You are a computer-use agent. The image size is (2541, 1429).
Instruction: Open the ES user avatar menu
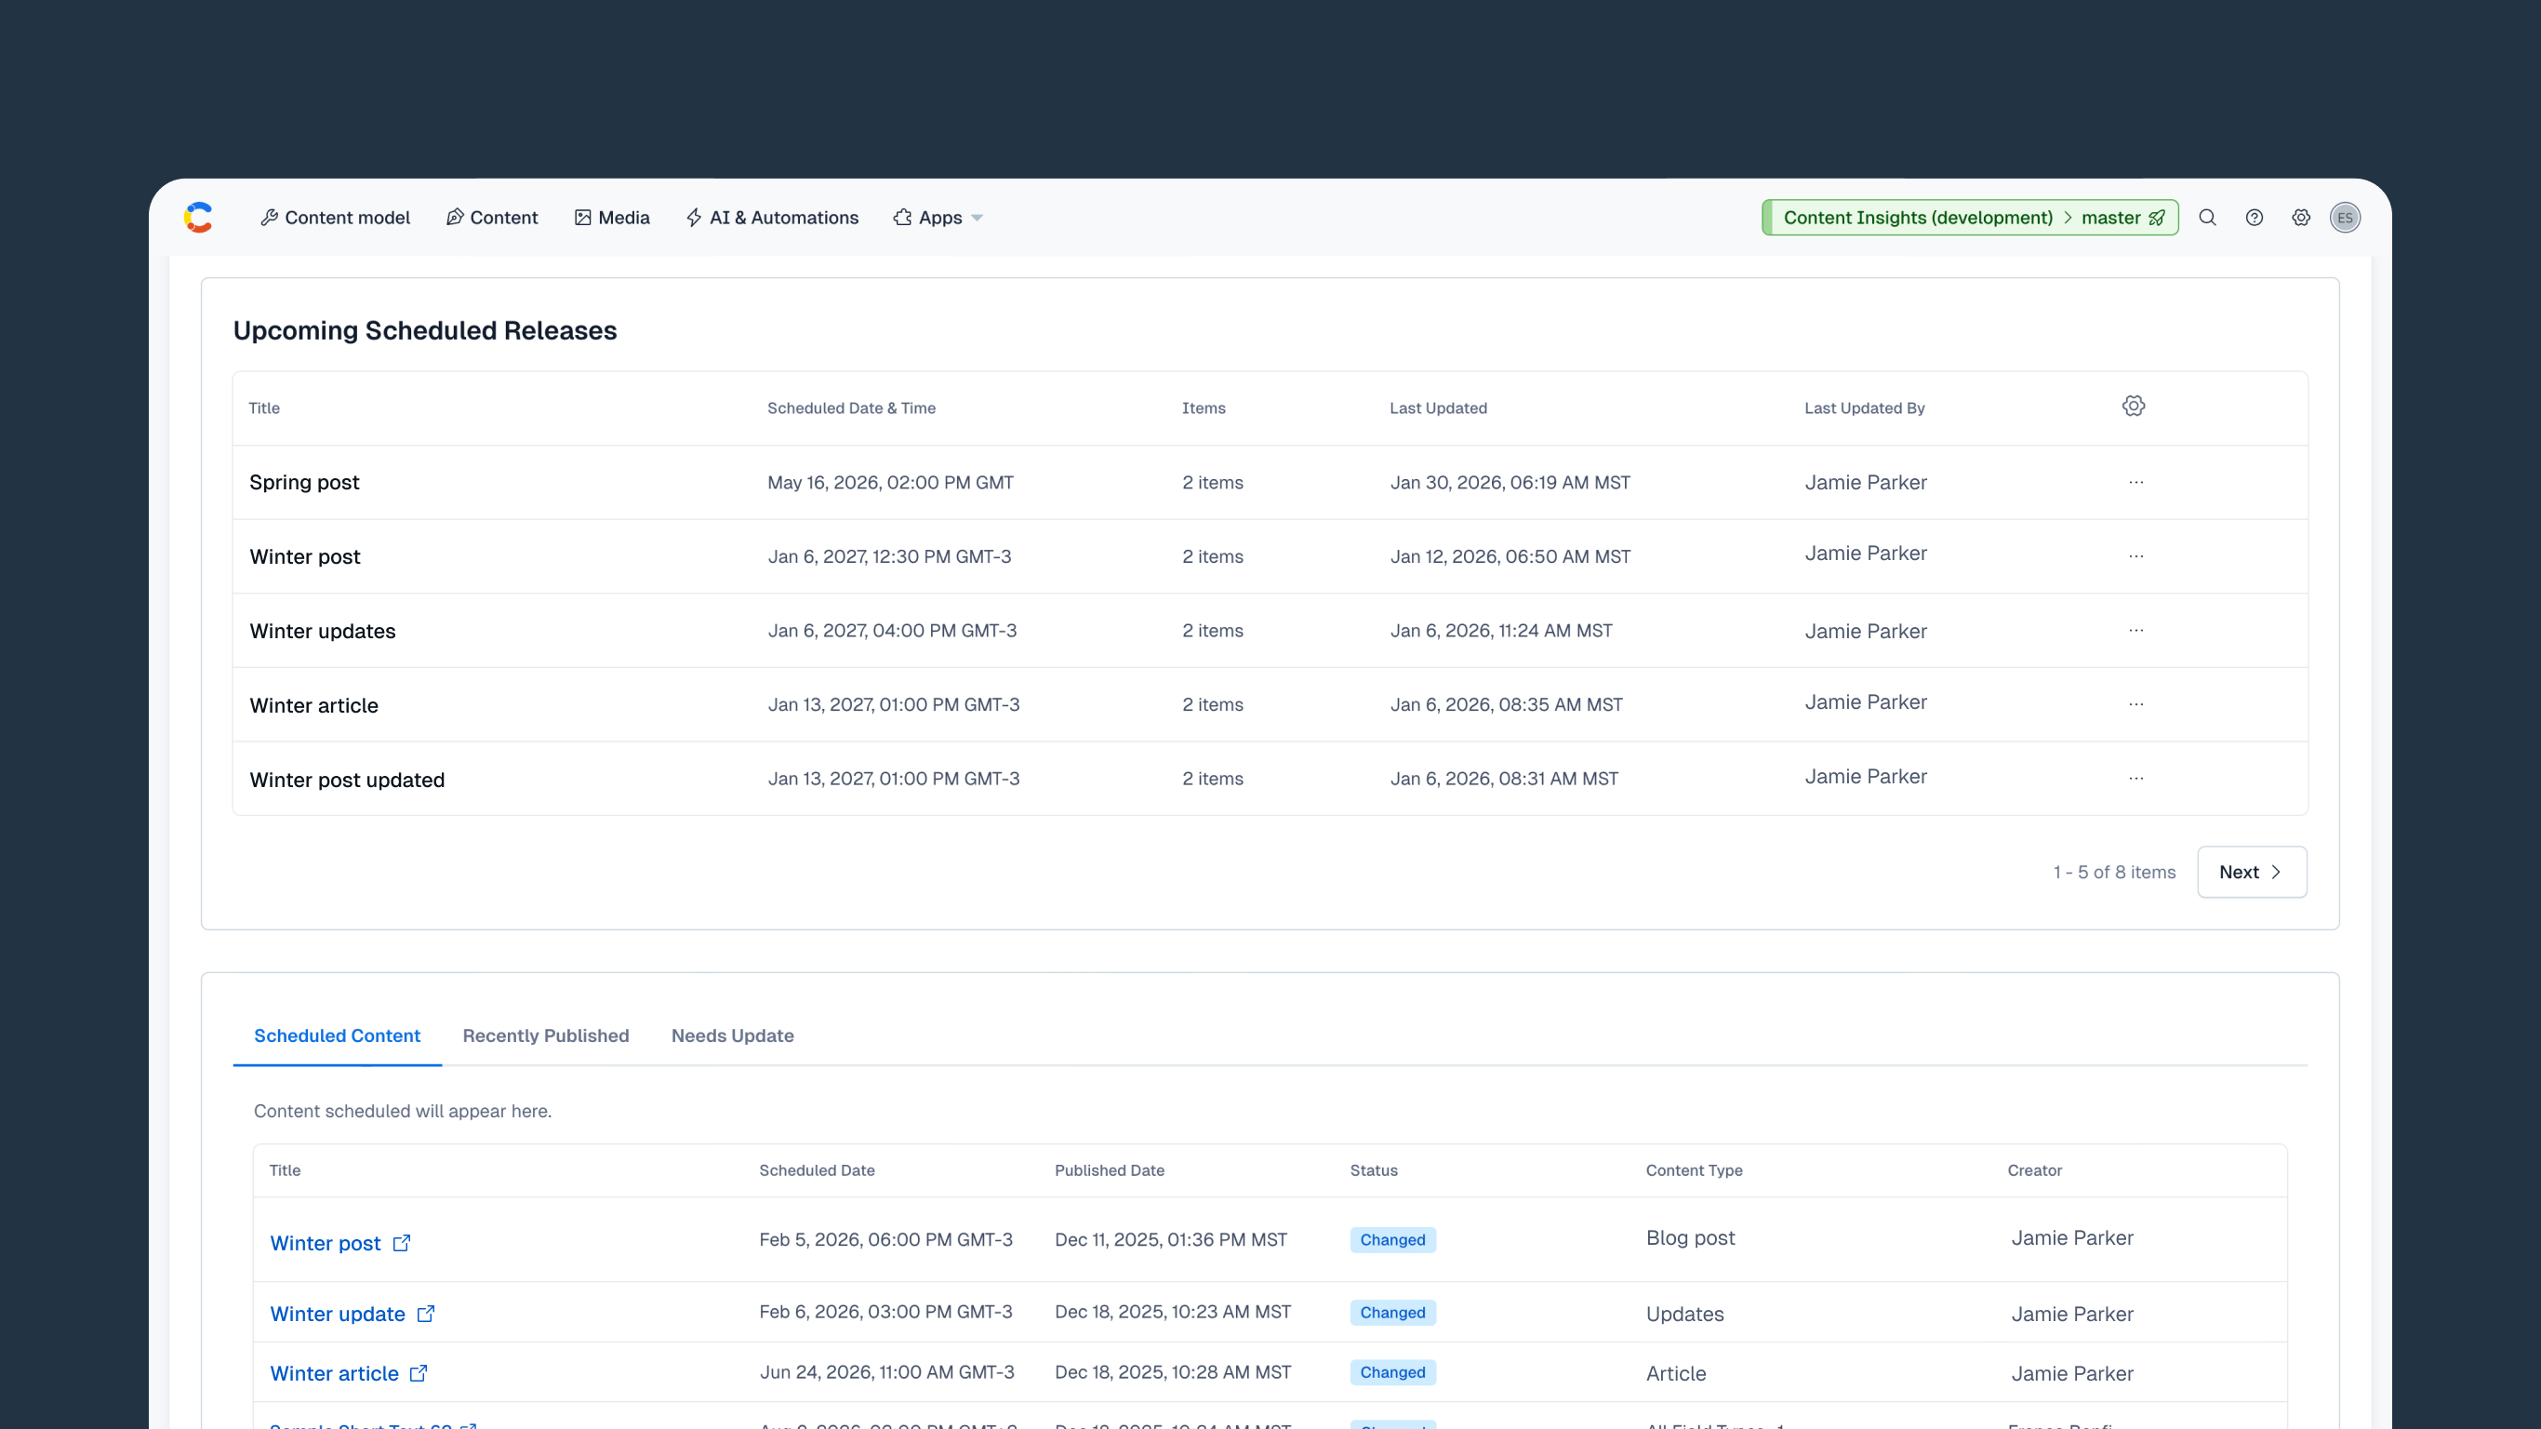point(2346,217)
